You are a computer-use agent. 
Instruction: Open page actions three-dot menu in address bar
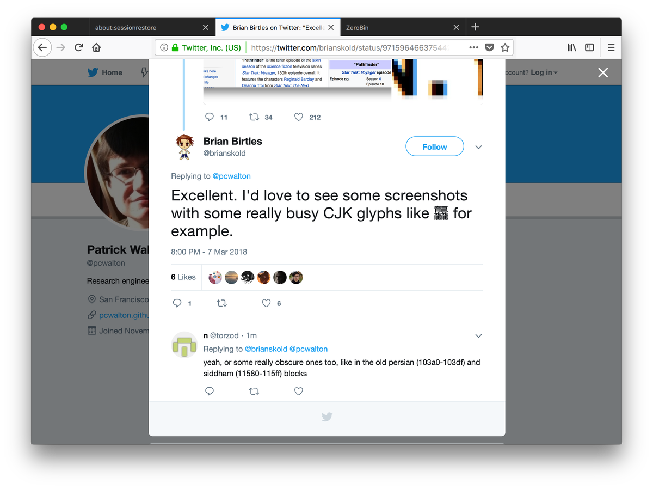(x=473, y=48)
